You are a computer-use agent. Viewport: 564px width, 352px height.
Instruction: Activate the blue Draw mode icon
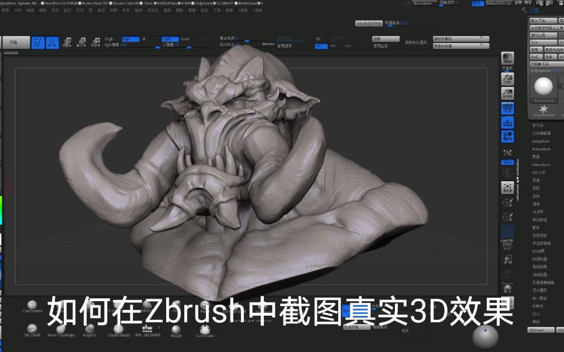pos(52,43)
